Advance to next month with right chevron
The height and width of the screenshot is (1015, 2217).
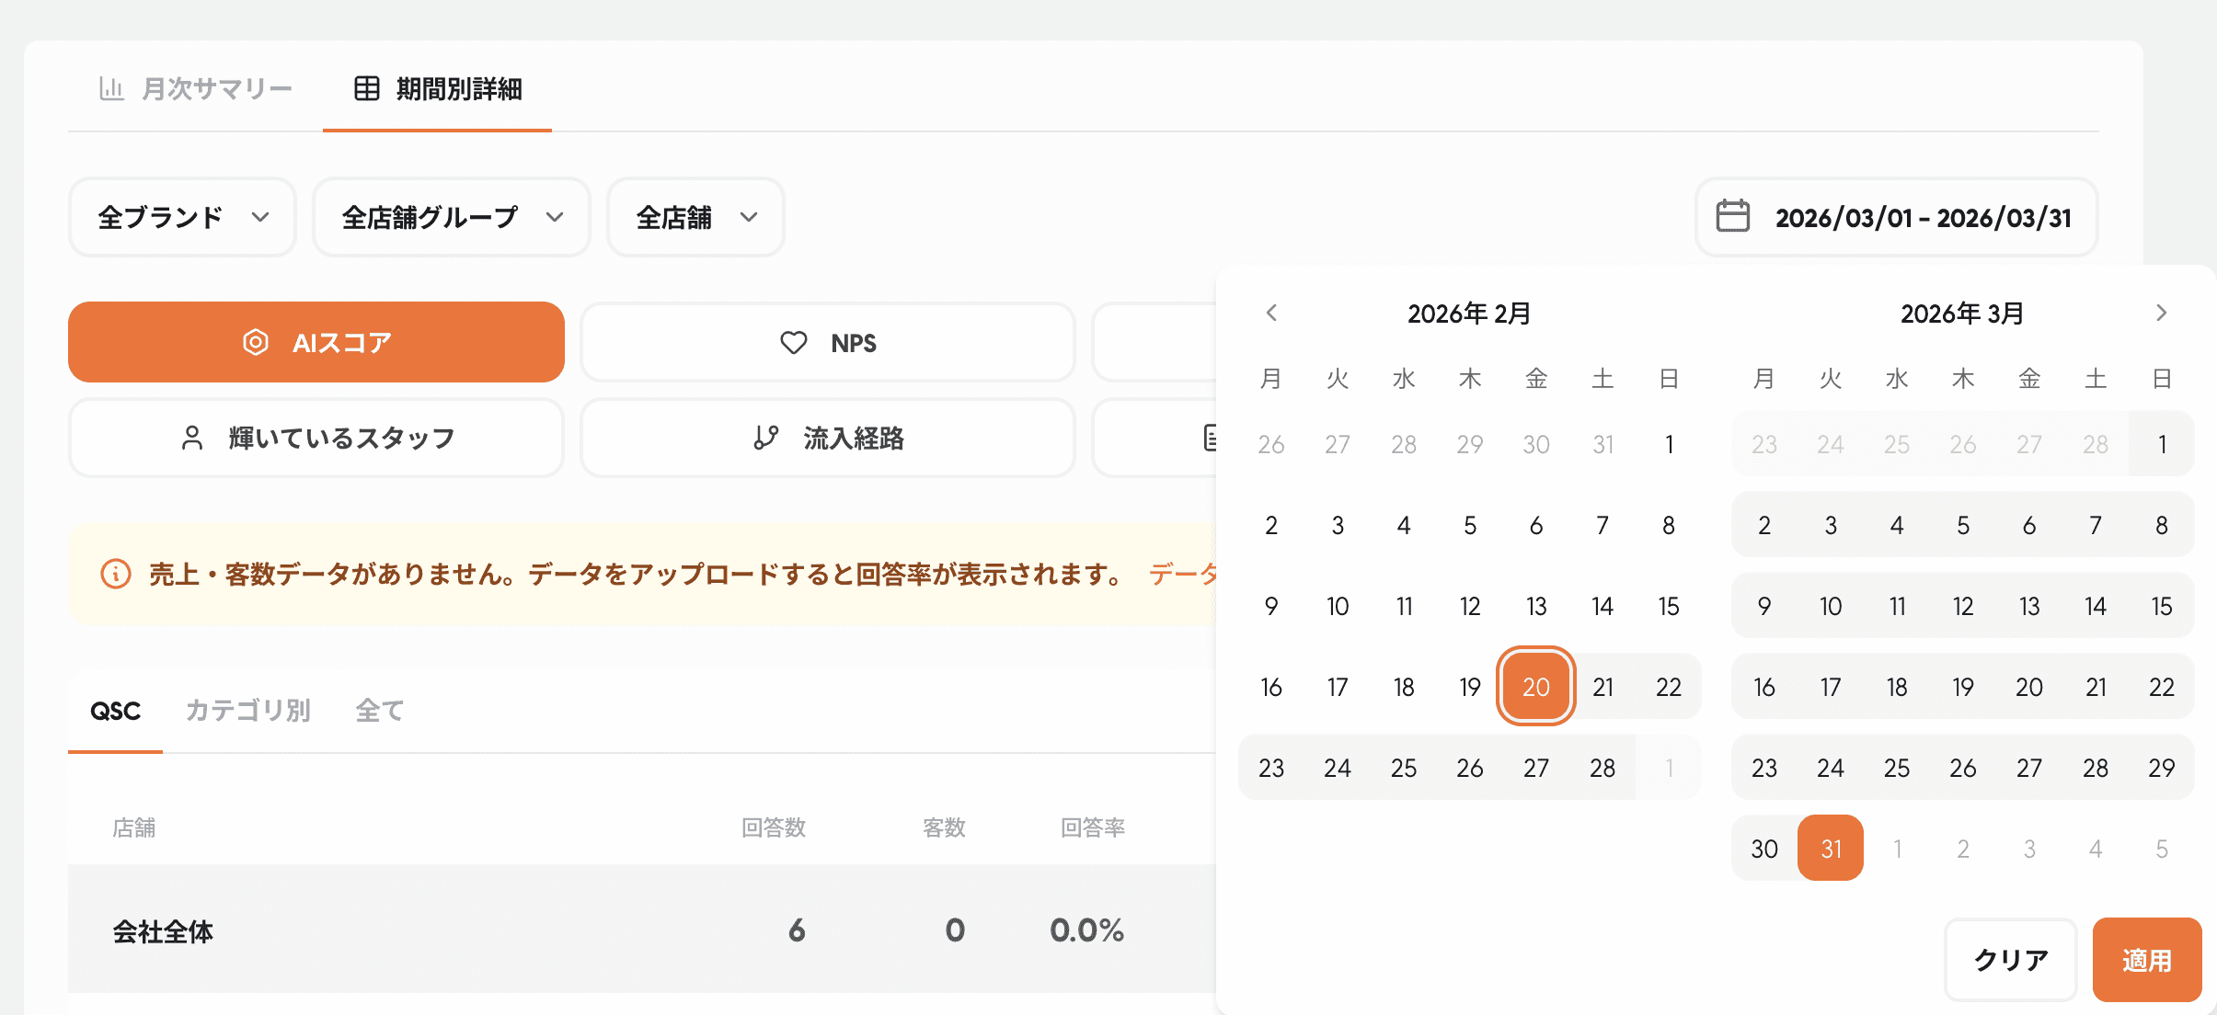[x=2161, y=313]
